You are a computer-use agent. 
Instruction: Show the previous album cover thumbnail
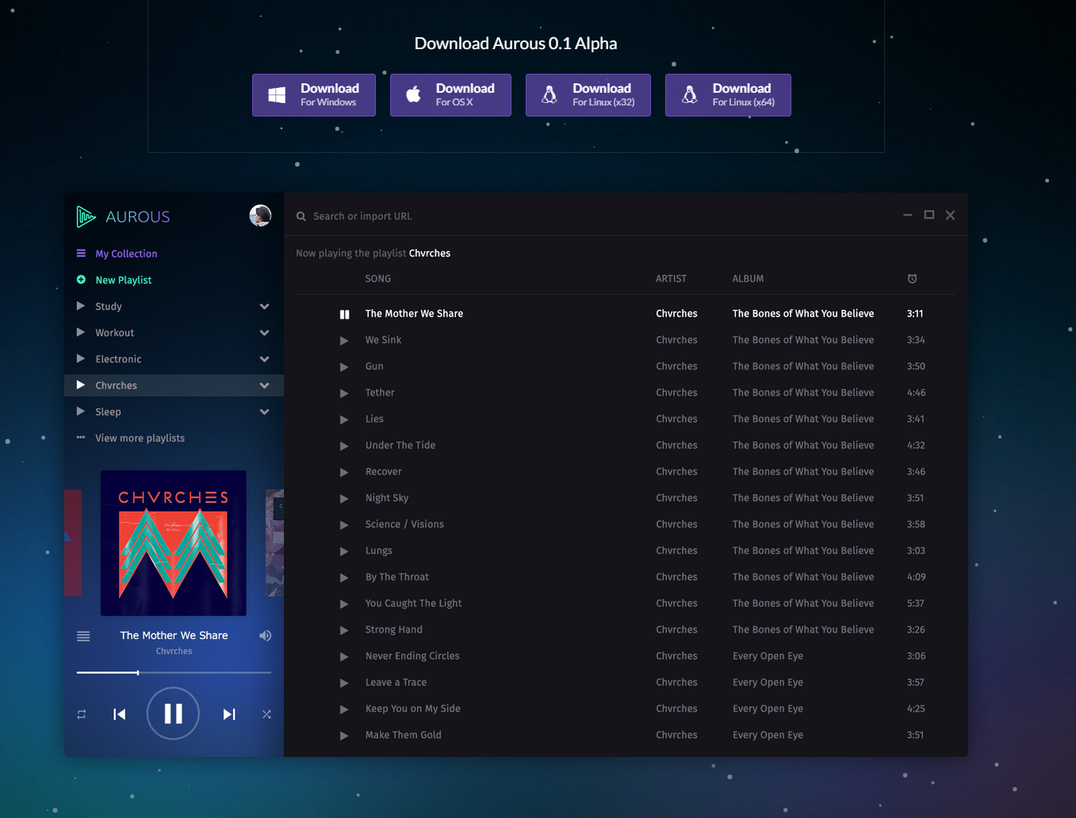tap(73, 543)
